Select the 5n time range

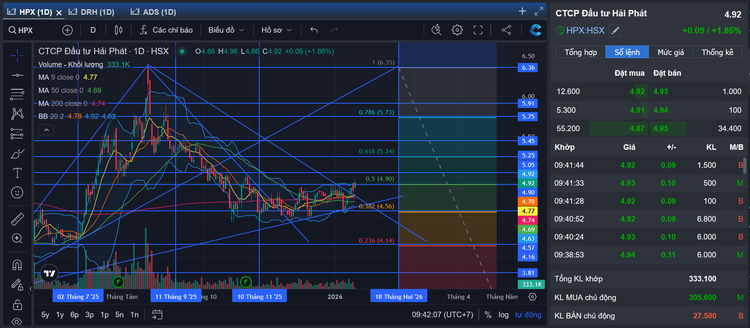119,315
